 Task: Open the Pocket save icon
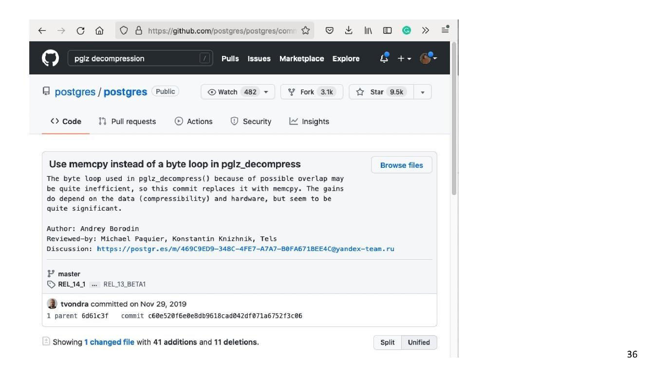[x=329, y=30]
